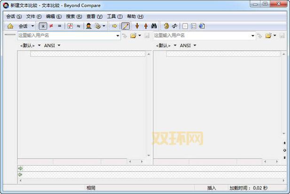The width and height of the screenshot is (290, 194).
Task: Click next difference section marker icon
Action: tap(284, 158)
